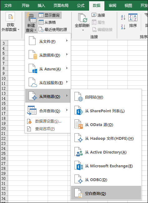Open the 全部刷新 dropdown arrow
This screenshot has width=148, height=203.
coord(83,30)
